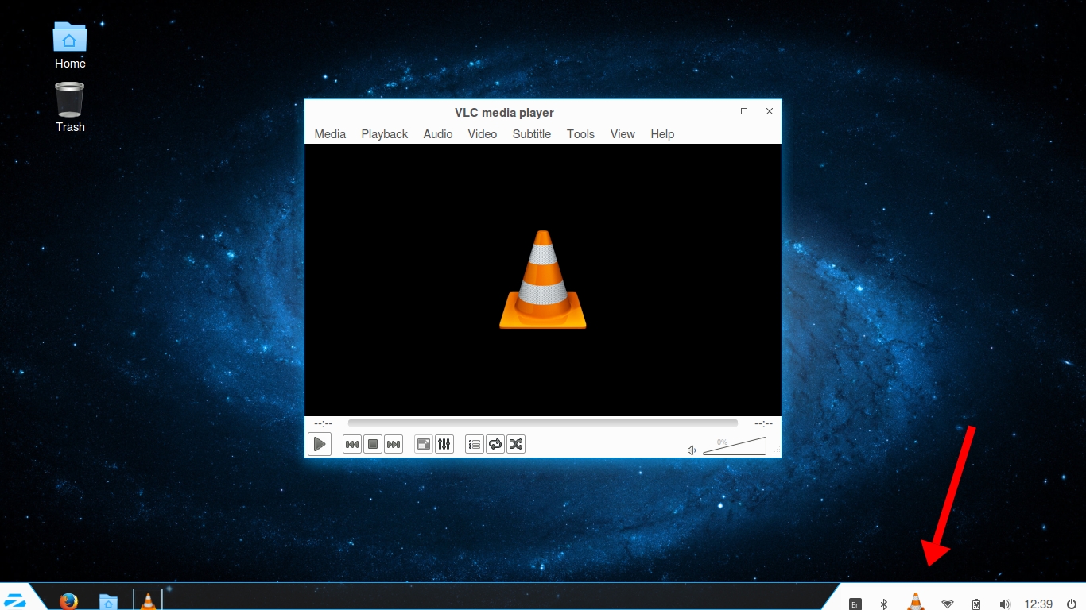The image size is (1086, 610).
Task: Toggle loop repeat mode
Action: (495, 444)
